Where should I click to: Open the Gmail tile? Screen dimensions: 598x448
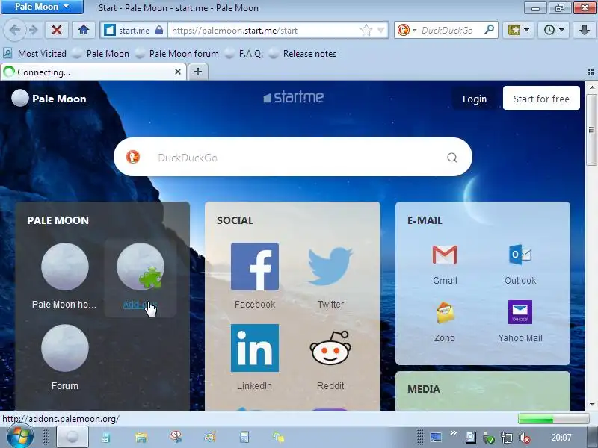445,265
